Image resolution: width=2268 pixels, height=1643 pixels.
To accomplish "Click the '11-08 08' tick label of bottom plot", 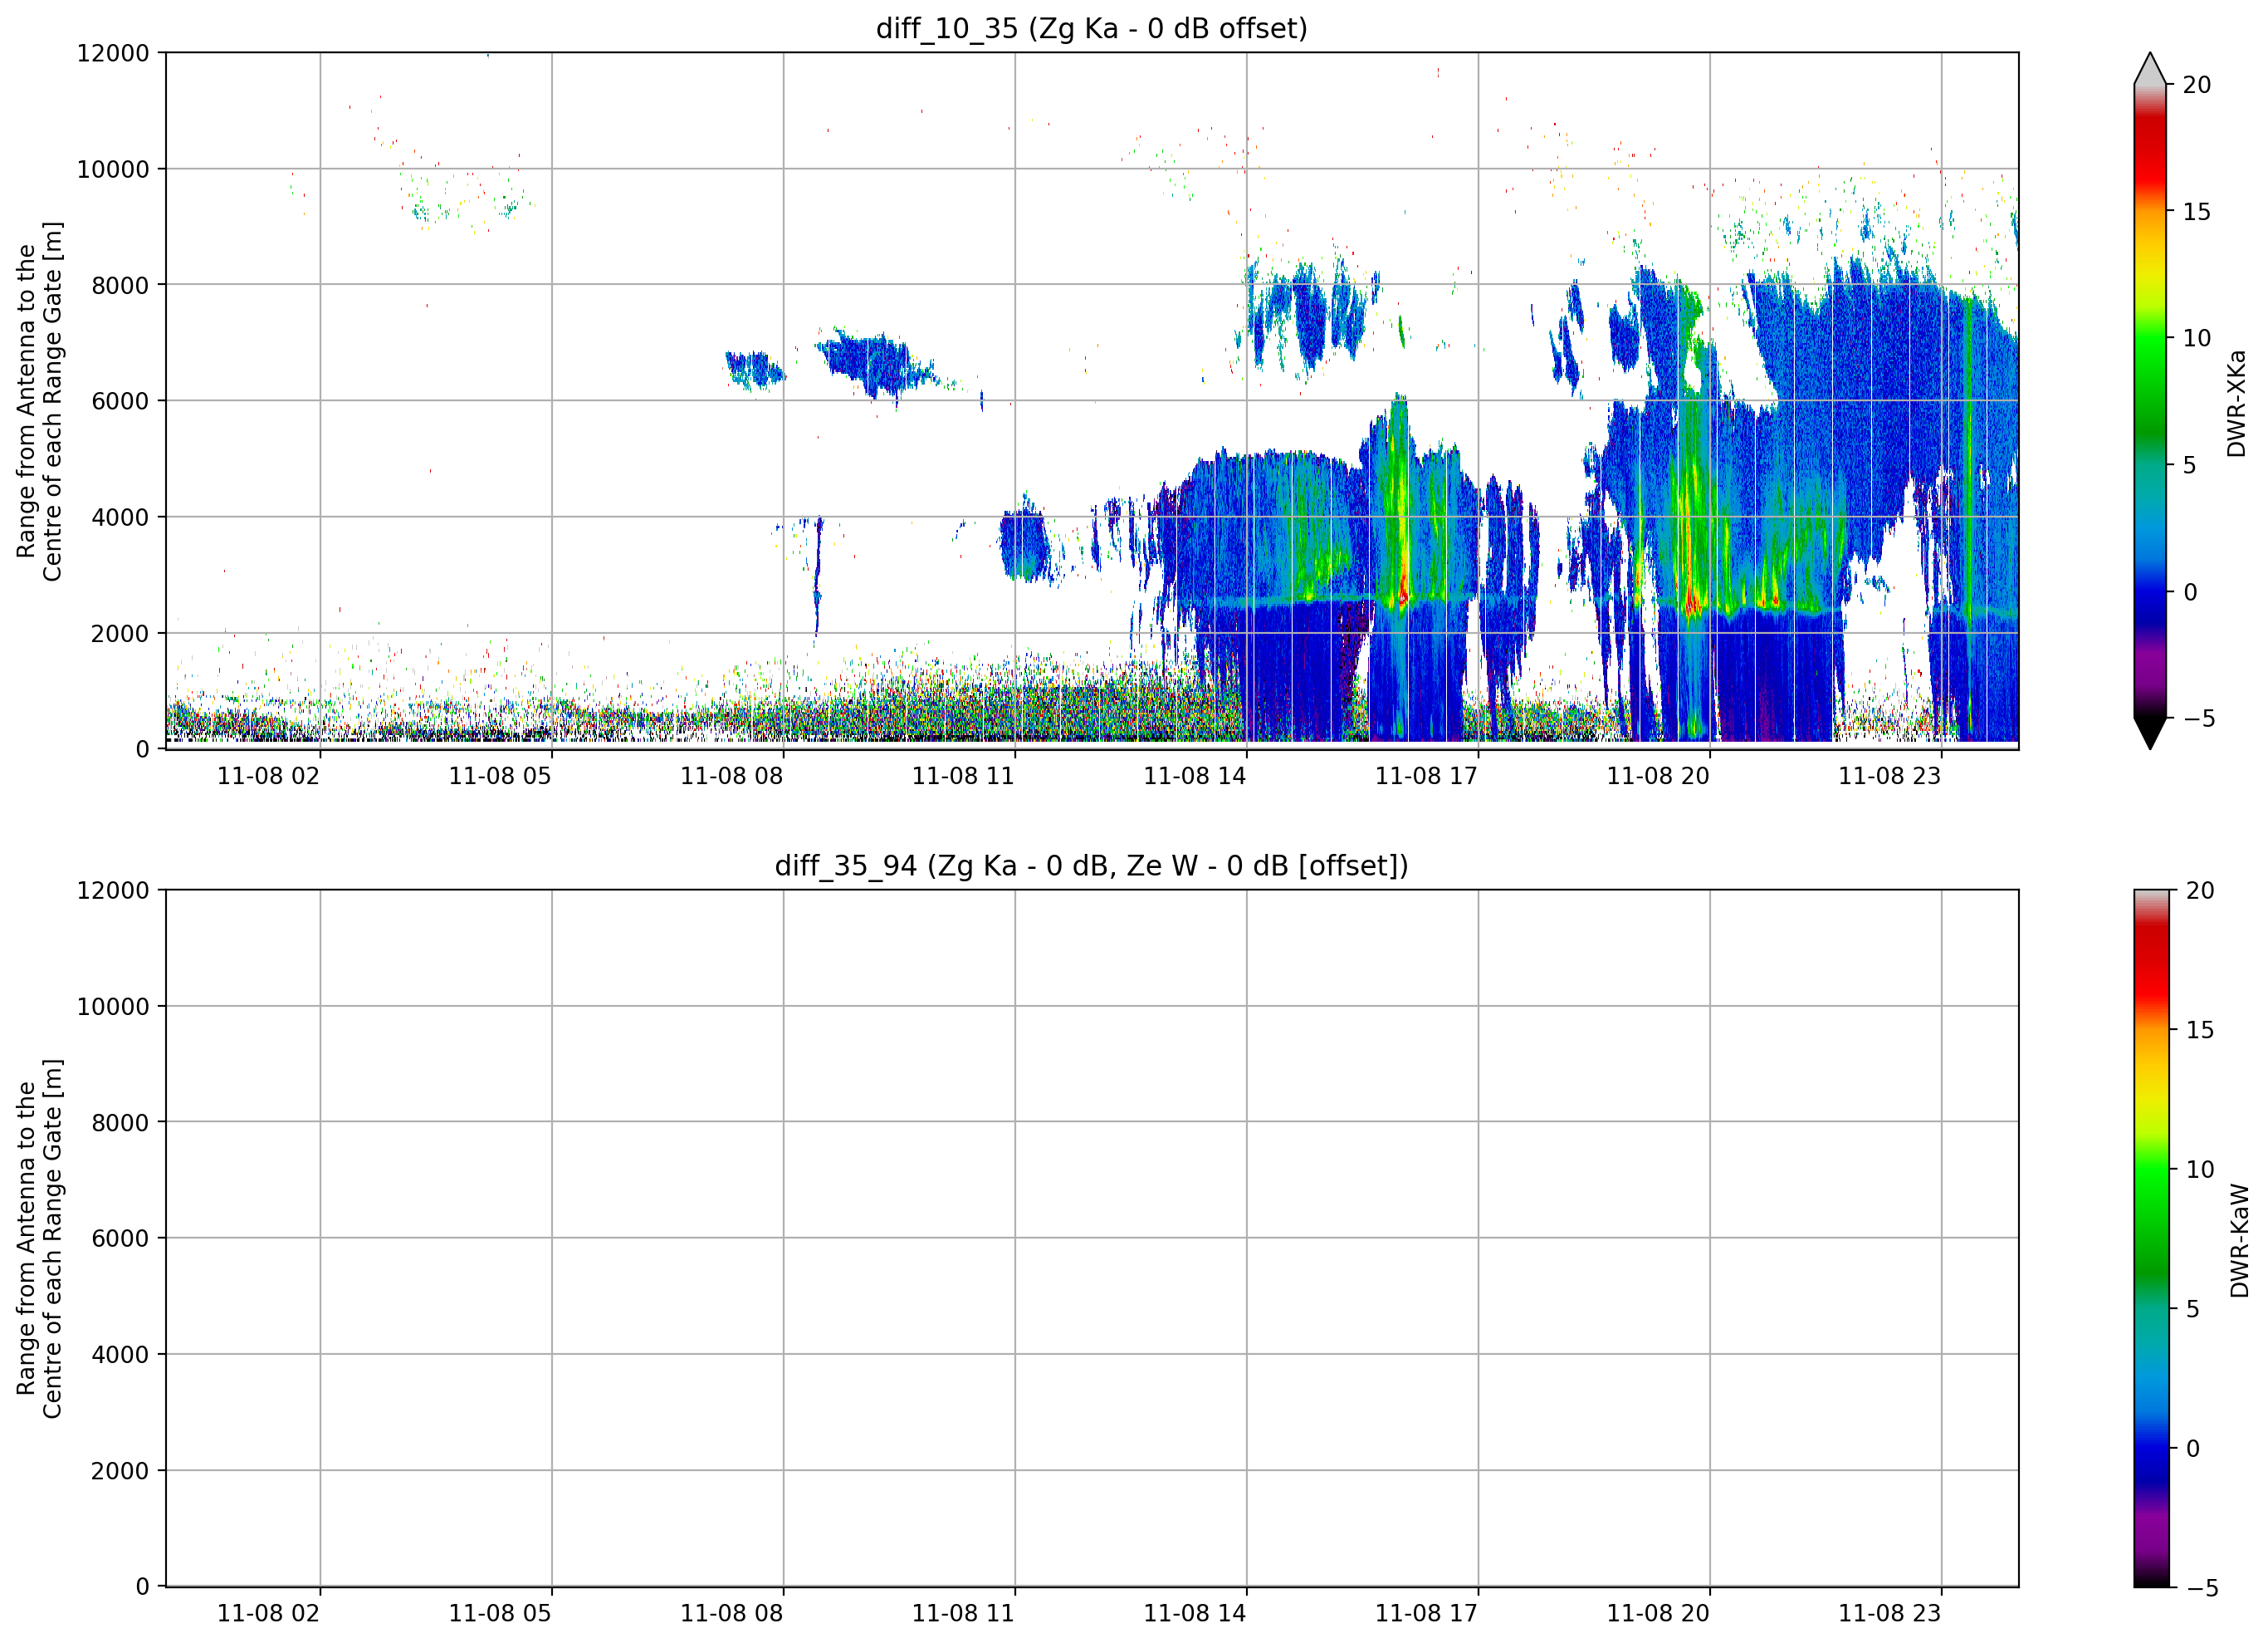I will click(x=731, y=1614).
